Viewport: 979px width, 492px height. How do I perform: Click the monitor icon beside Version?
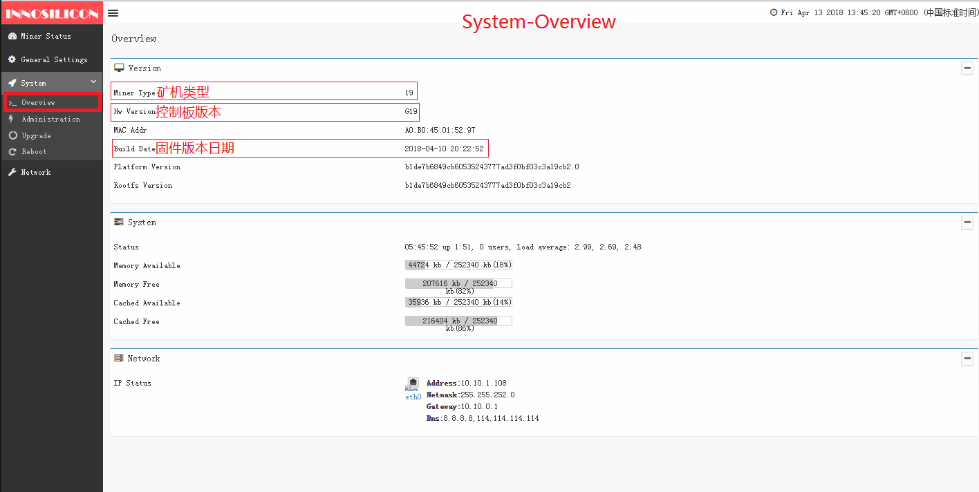point(119,68)
